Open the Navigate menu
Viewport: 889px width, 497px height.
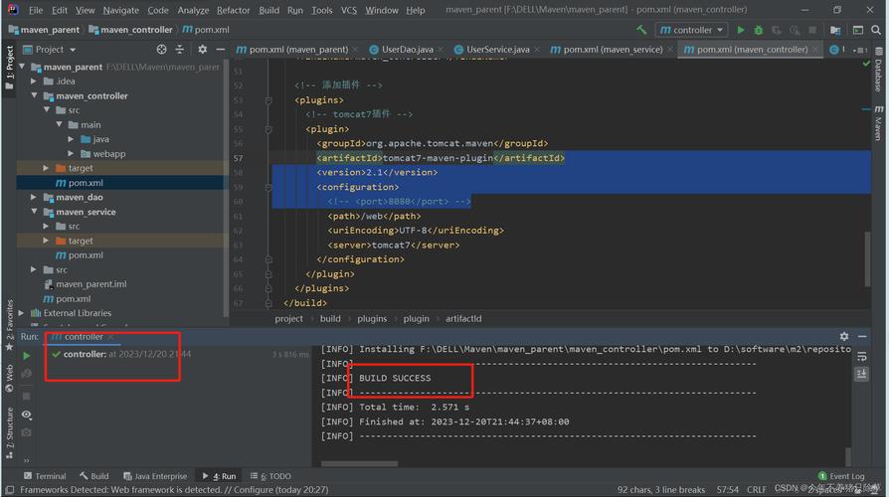pyautogui.click(x=120, y=10)
